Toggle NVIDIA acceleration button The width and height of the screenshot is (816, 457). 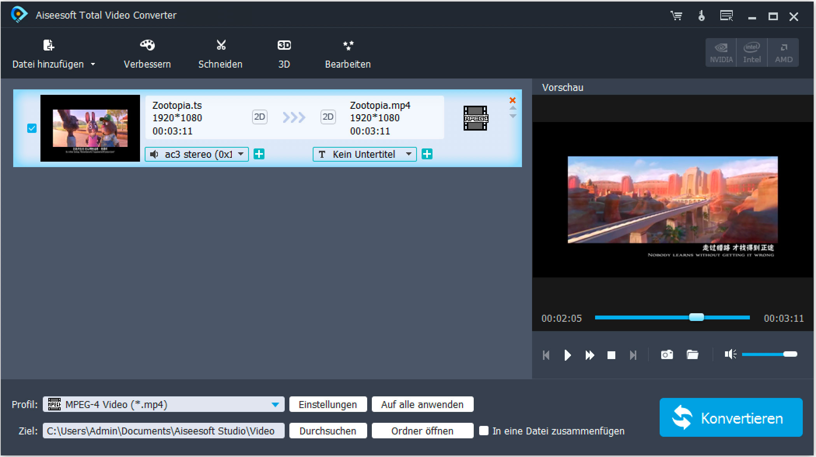tap(721, 52)
